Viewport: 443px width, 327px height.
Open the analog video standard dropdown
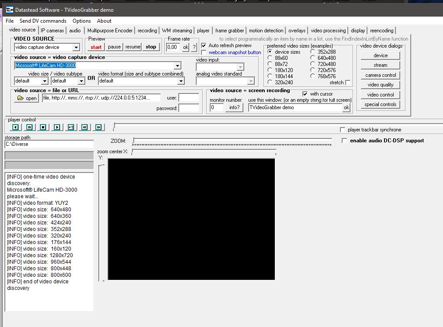click(x=251, y=81)
